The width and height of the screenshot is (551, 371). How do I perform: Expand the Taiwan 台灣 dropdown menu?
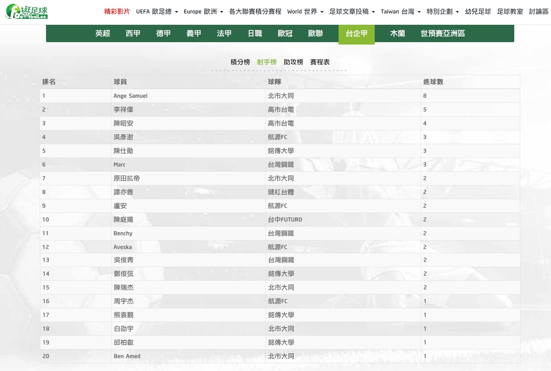pyautogui.click(x=400, y=12)
